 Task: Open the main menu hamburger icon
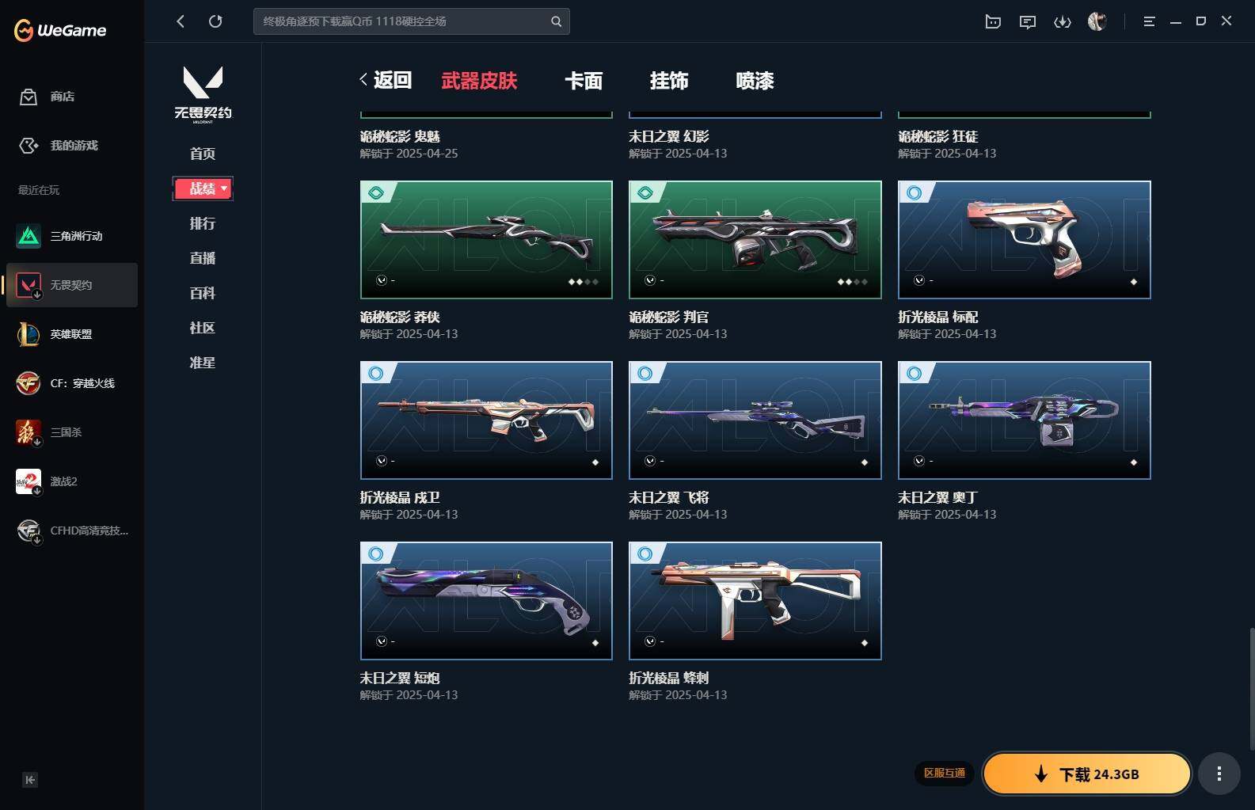[1149, 21]
